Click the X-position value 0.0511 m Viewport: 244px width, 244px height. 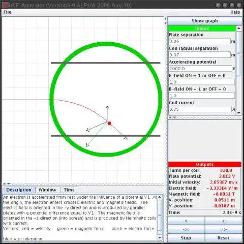(225, 200)
